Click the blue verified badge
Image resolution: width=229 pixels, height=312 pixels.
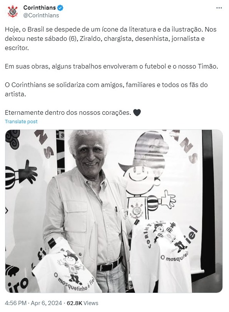click(x=60, y=8)
